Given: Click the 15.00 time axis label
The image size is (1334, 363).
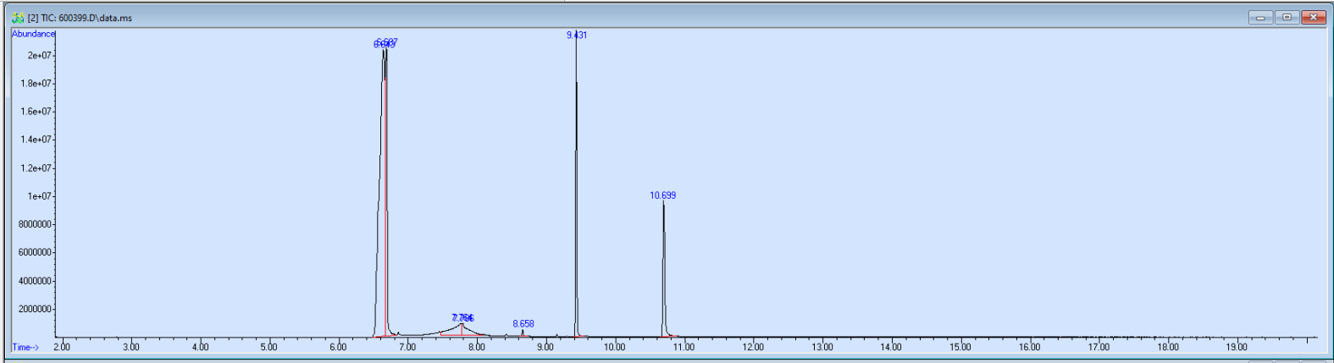Looking at the screenshot, I should coord(960,347).
